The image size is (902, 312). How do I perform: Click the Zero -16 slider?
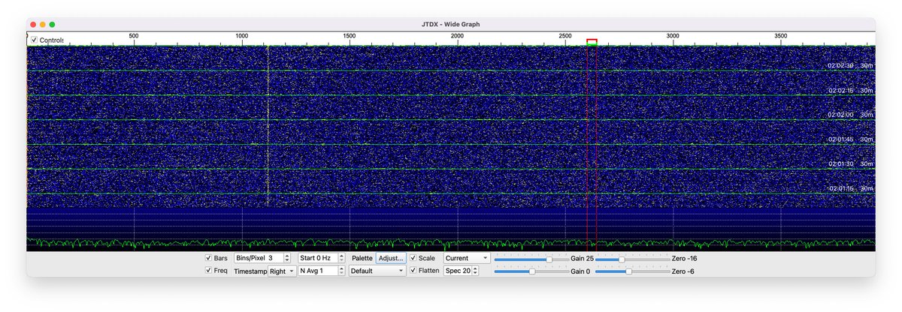tap(632, 258)
